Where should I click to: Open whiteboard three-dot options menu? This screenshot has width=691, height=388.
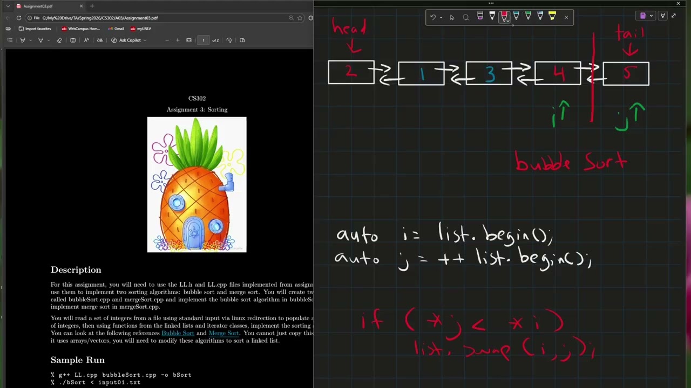[491, 3]
